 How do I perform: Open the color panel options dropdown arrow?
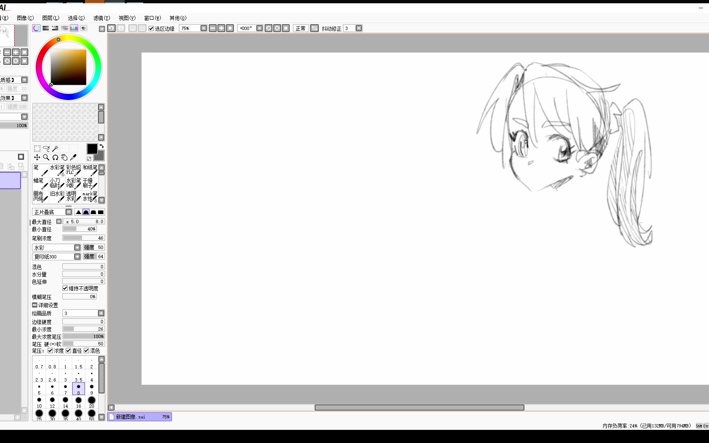pos(102,29)
